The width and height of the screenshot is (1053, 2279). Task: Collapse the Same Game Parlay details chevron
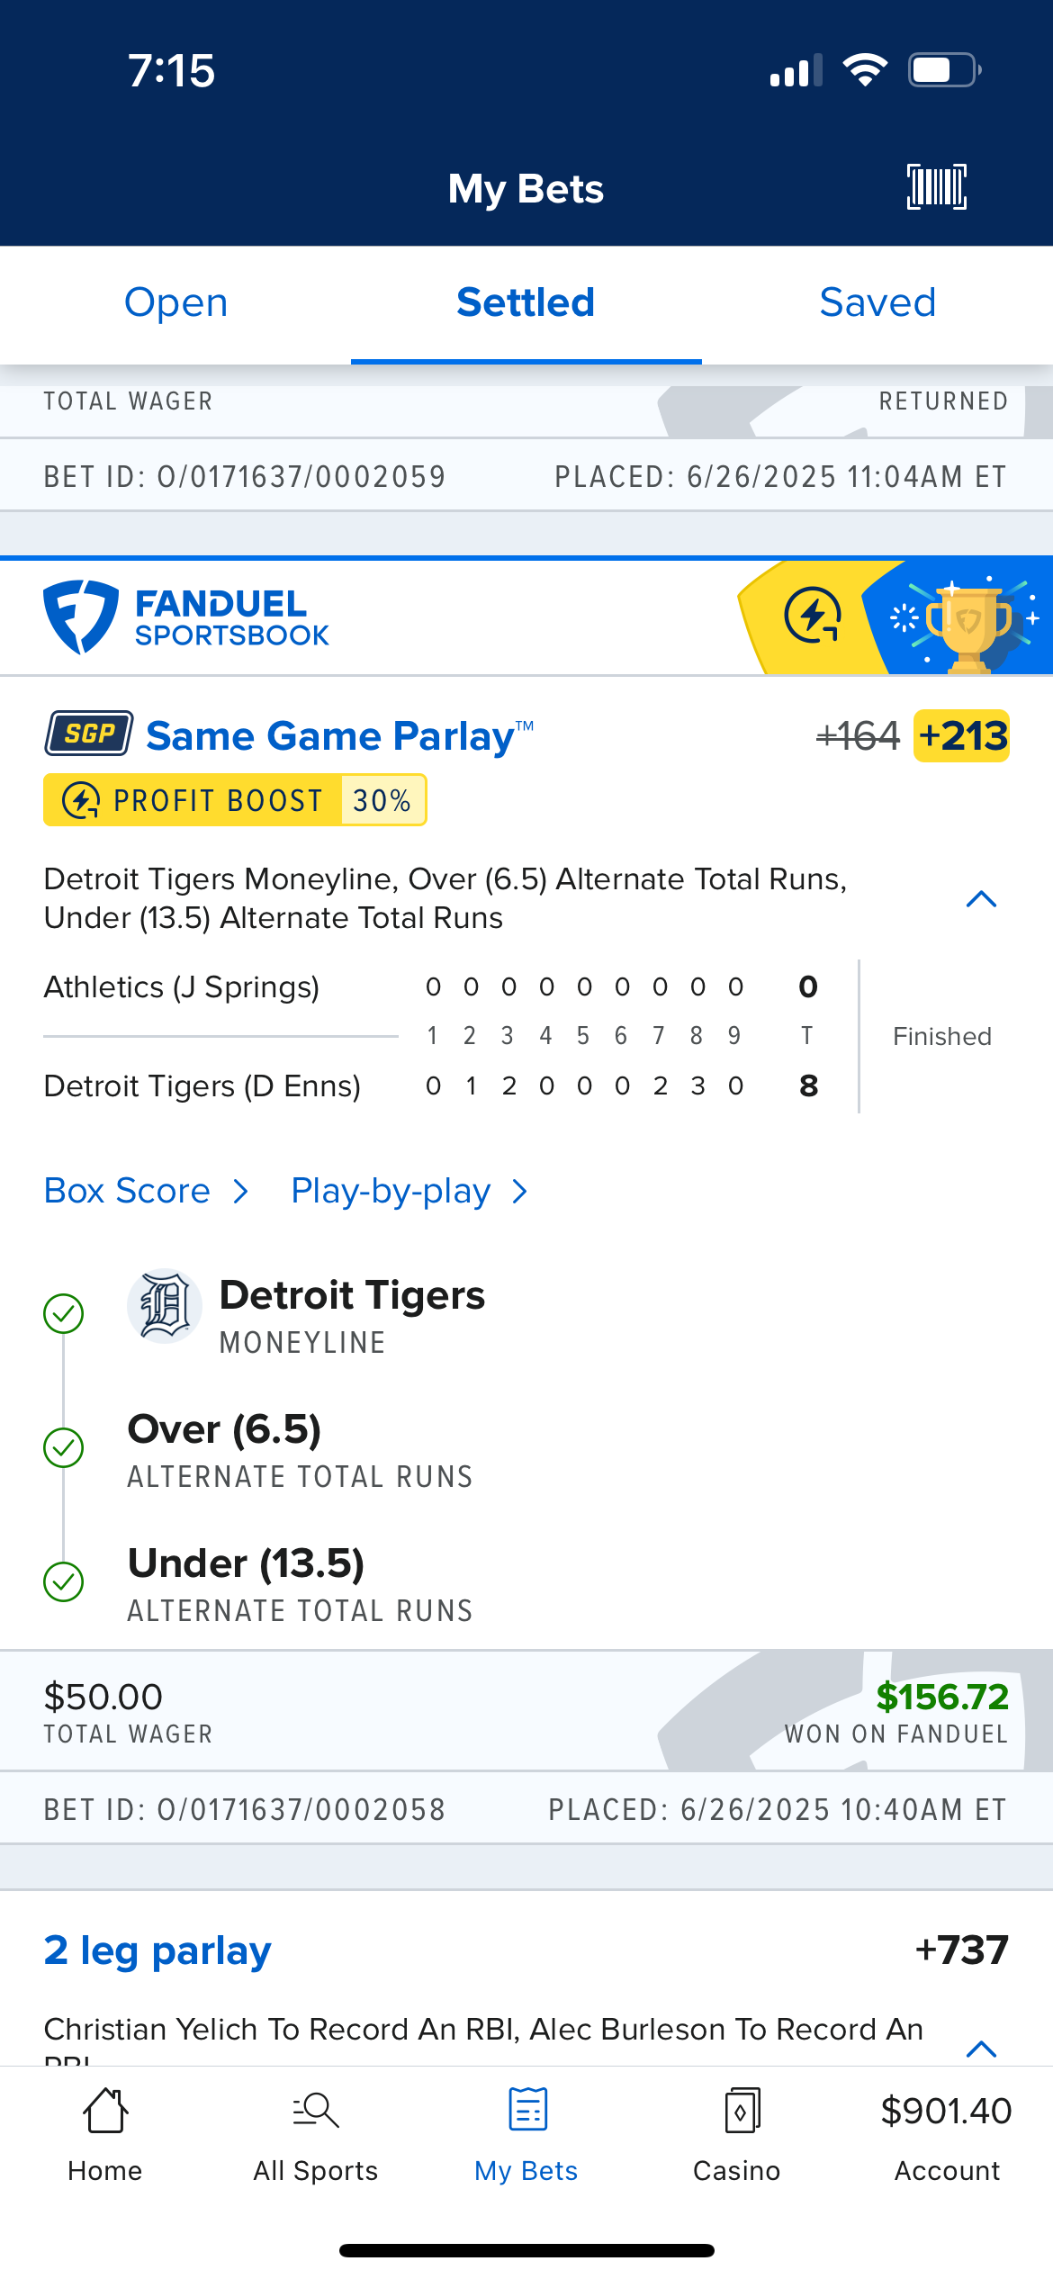click(x=981, y=898)
